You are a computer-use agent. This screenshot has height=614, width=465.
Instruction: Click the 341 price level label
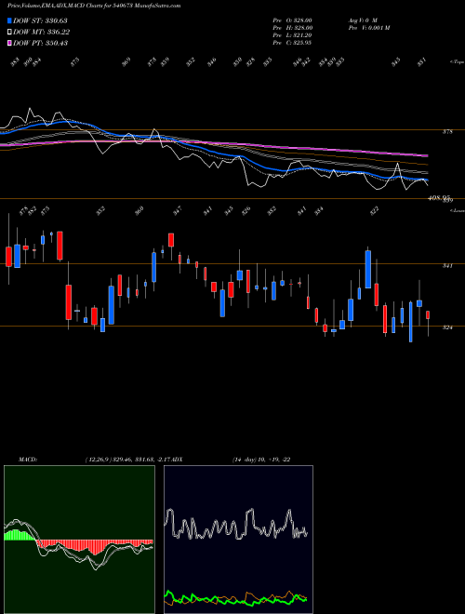(447, 266)
